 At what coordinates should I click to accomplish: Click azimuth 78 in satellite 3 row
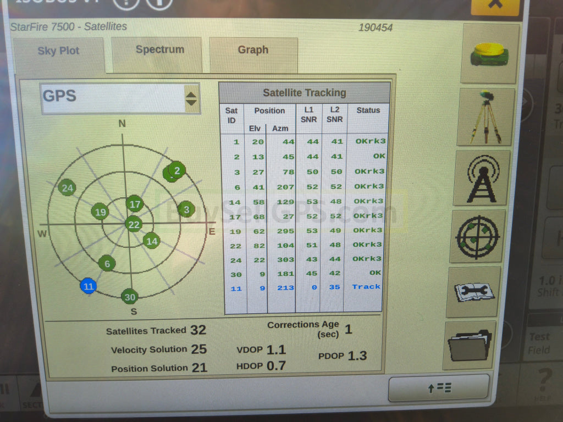(288, 172)
